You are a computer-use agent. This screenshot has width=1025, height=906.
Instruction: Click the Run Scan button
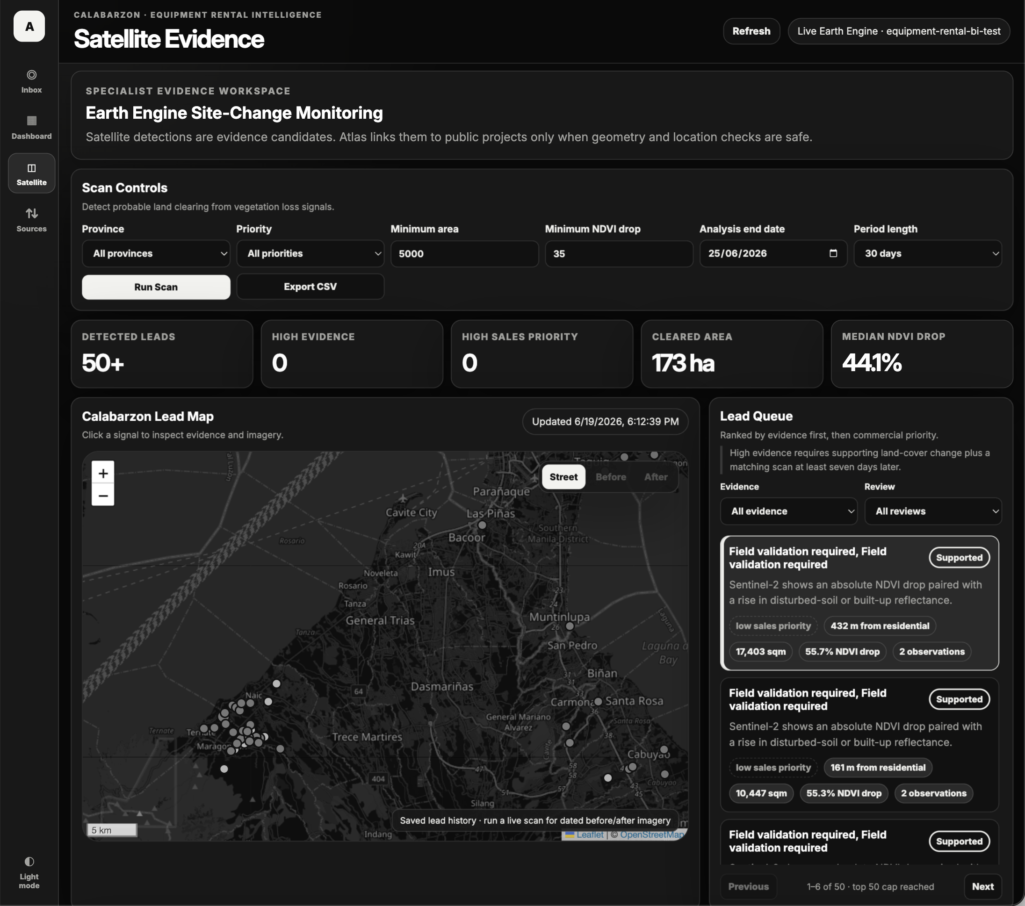(156, 287)
